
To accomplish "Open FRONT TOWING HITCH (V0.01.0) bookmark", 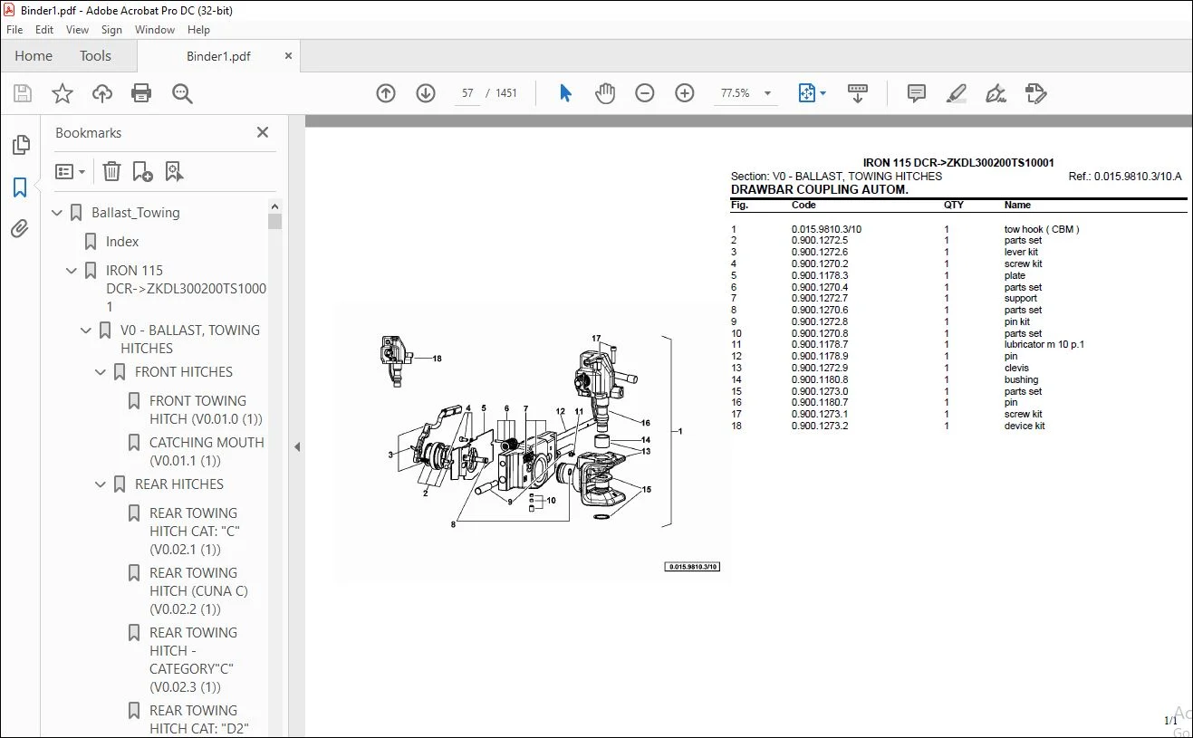I will click(x=207, y=410).
